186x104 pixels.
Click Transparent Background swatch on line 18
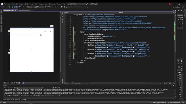point(134,52)
